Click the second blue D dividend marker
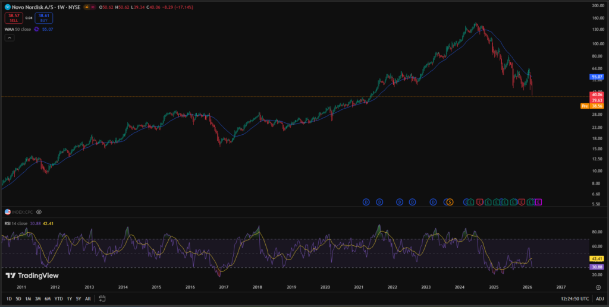 (379, 202)
